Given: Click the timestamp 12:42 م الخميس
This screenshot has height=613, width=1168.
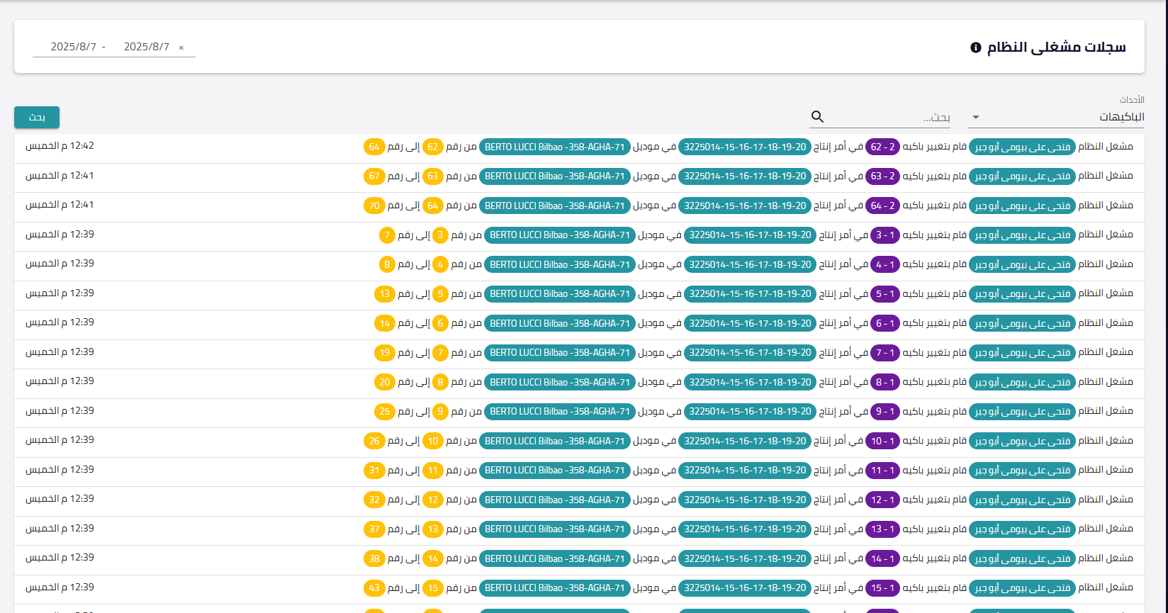Looking at the screenshot, I should pos(60,146).
